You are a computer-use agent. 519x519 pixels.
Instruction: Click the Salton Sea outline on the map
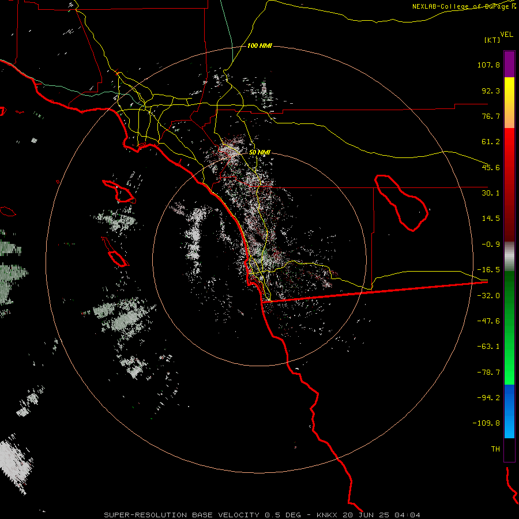[x=401, y=203]
